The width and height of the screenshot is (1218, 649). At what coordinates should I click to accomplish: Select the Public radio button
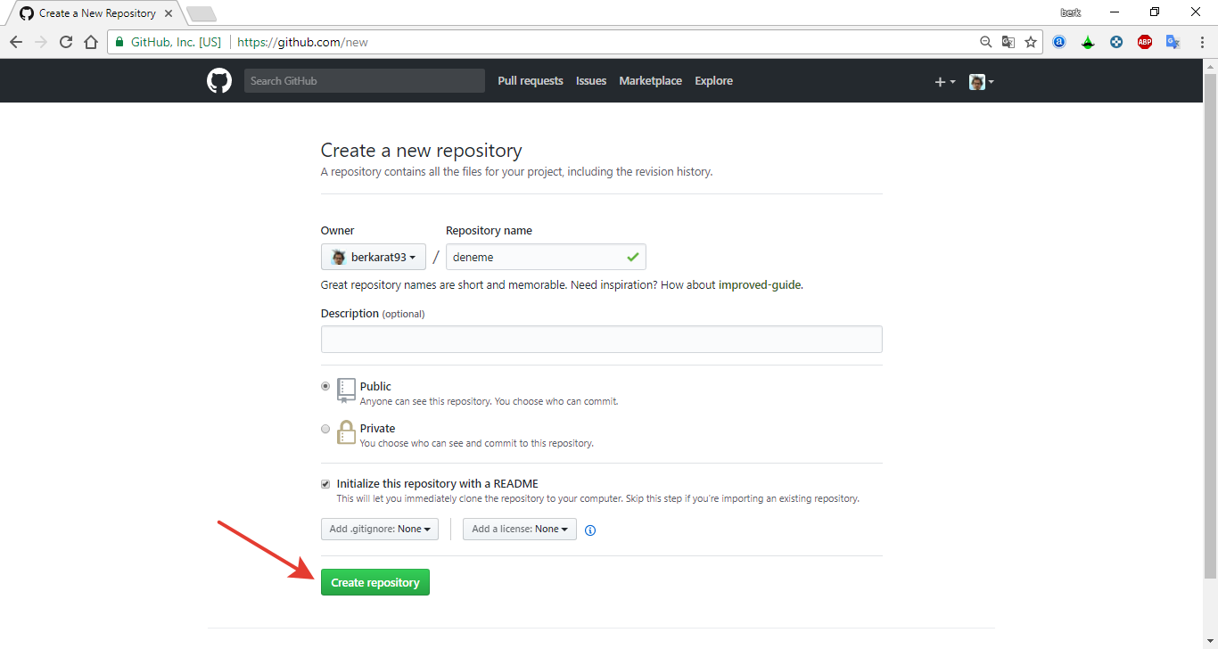point(325,387)
